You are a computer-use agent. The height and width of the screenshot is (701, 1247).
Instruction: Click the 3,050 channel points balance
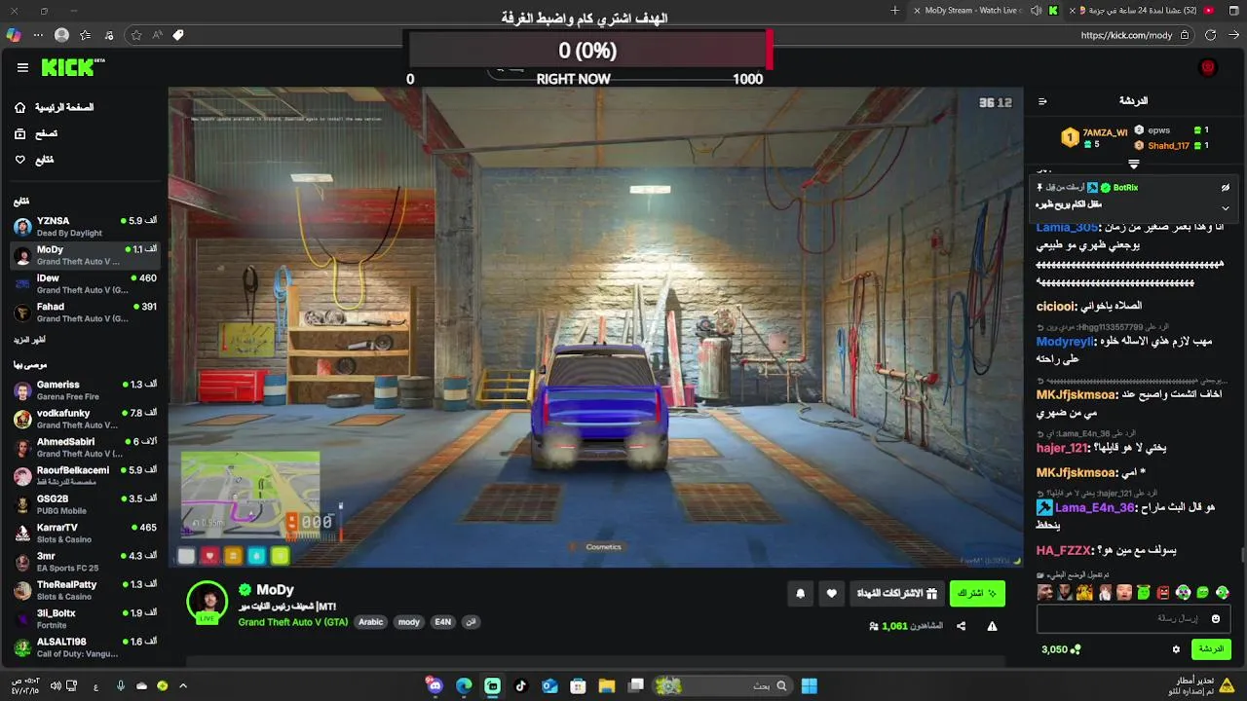point(1061,649)
